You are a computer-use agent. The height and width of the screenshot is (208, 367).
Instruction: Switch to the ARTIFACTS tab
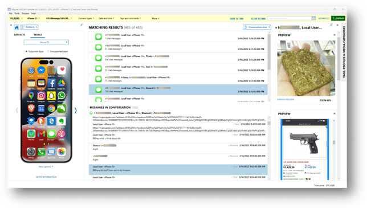[x=19, y=35]
